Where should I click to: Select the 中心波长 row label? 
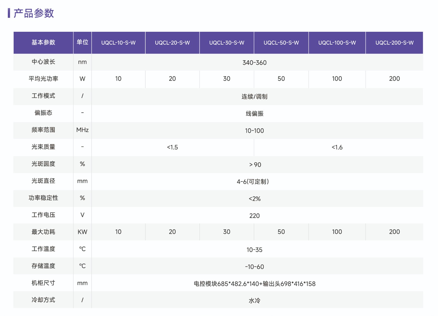(x=43, y=62)
